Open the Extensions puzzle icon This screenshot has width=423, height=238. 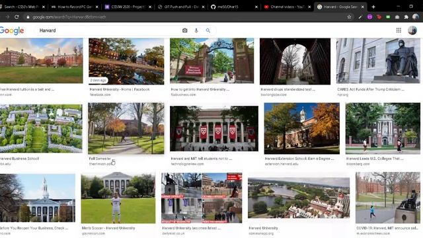406,17
